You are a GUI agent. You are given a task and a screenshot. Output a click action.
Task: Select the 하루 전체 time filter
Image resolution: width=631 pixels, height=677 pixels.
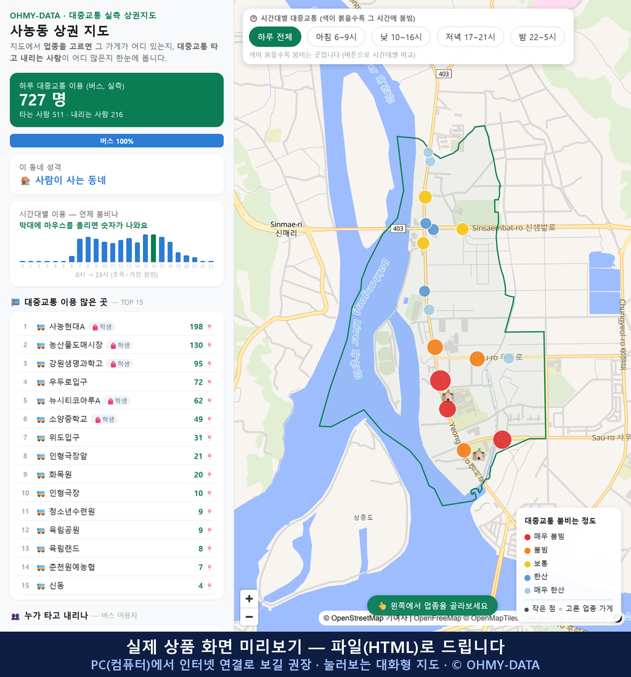coord(275,37)
